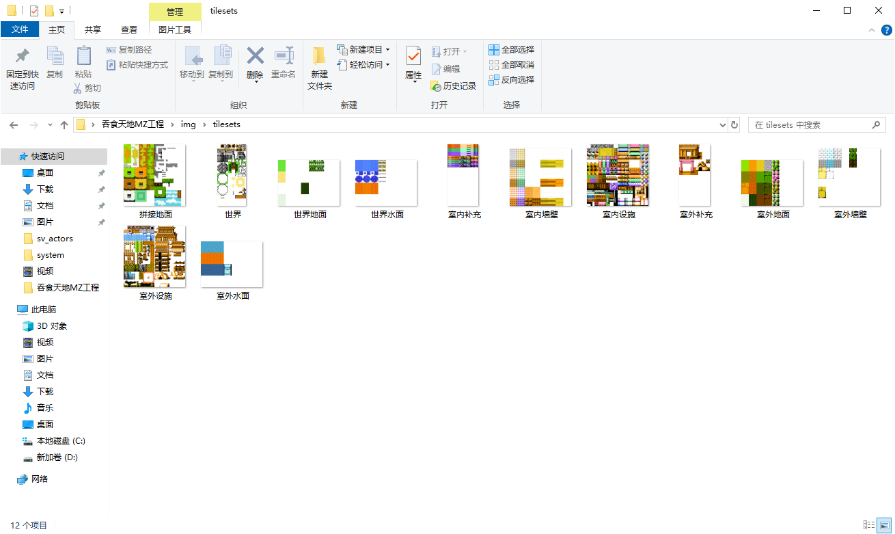Click 粘贴快捷方式 in the ribbon
The image size is (895, 534).
tap(137, 65)
